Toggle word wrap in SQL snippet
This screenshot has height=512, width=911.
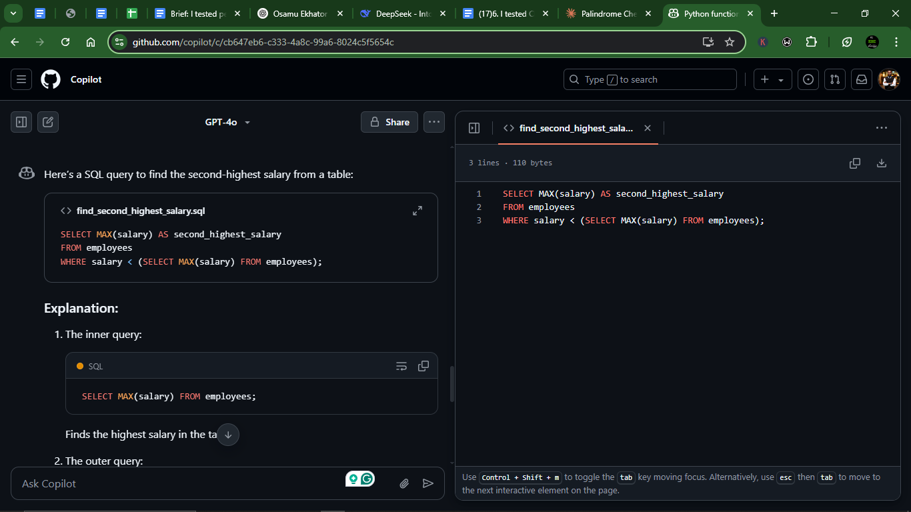pyautogui.click(x=401, y=366)
